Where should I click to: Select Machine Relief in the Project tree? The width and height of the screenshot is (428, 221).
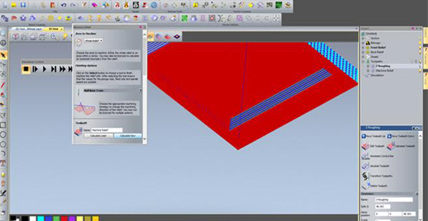[384, 71]
